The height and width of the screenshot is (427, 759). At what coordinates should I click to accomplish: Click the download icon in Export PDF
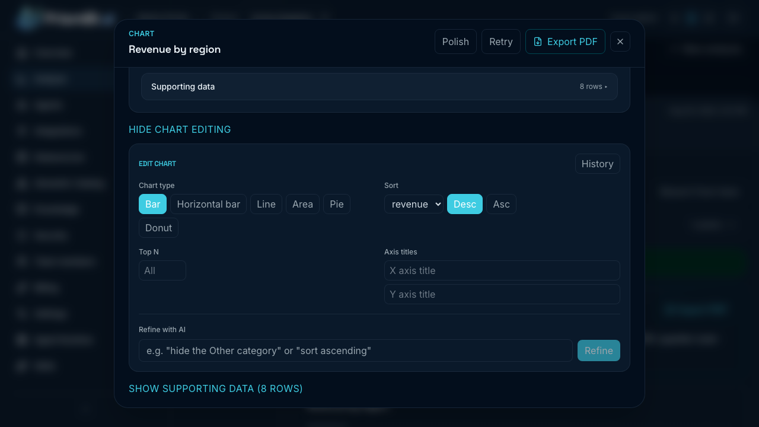click(x=538, y=42)
